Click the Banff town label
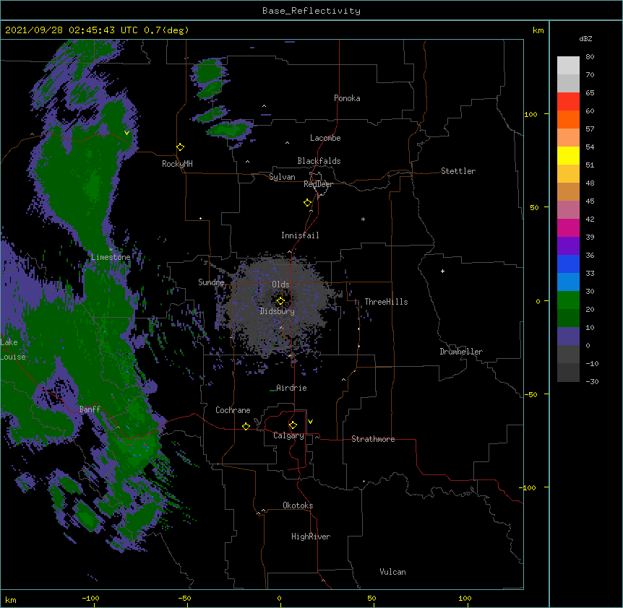 90,409
